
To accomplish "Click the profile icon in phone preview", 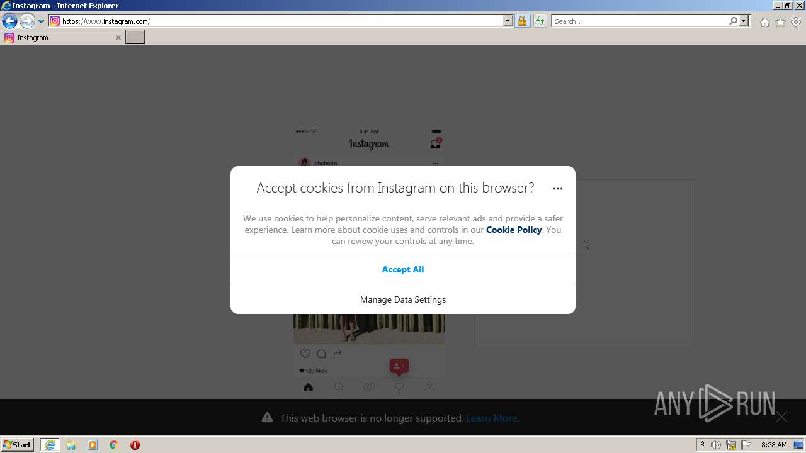I will click(429, 387).
